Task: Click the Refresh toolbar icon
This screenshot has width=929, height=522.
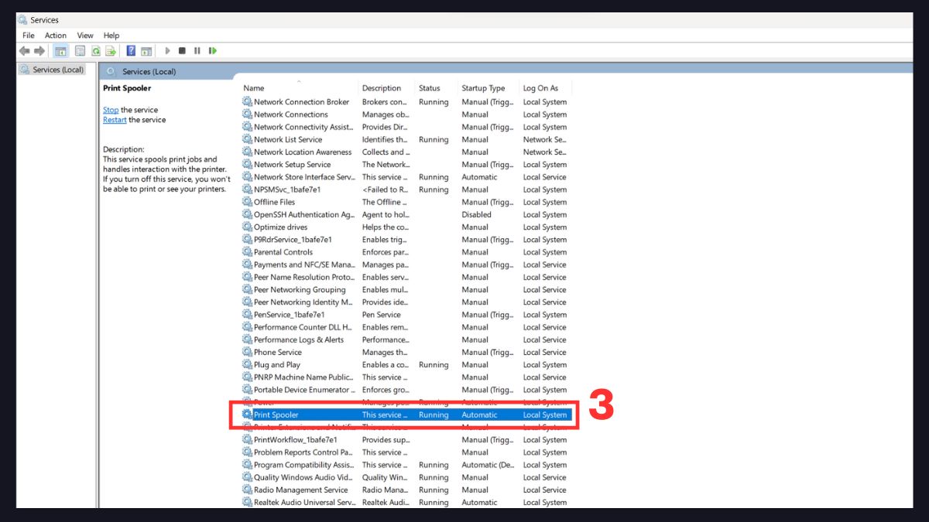Action: (x=96, y=51)
